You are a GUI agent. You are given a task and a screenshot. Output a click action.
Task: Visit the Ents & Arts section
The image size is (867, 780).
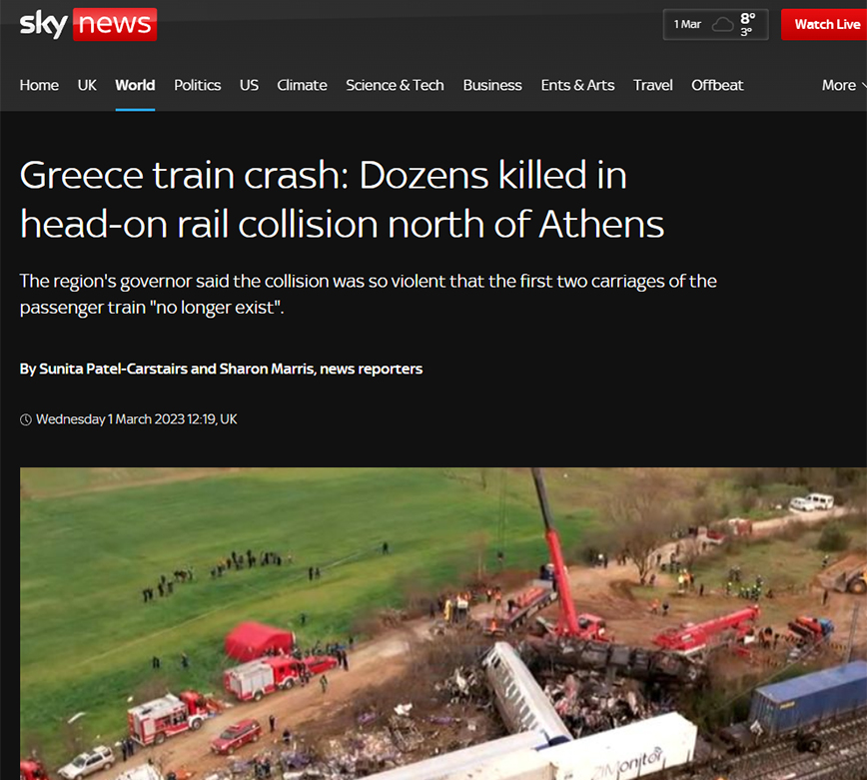pyautogui.click(x=577, y=85)
